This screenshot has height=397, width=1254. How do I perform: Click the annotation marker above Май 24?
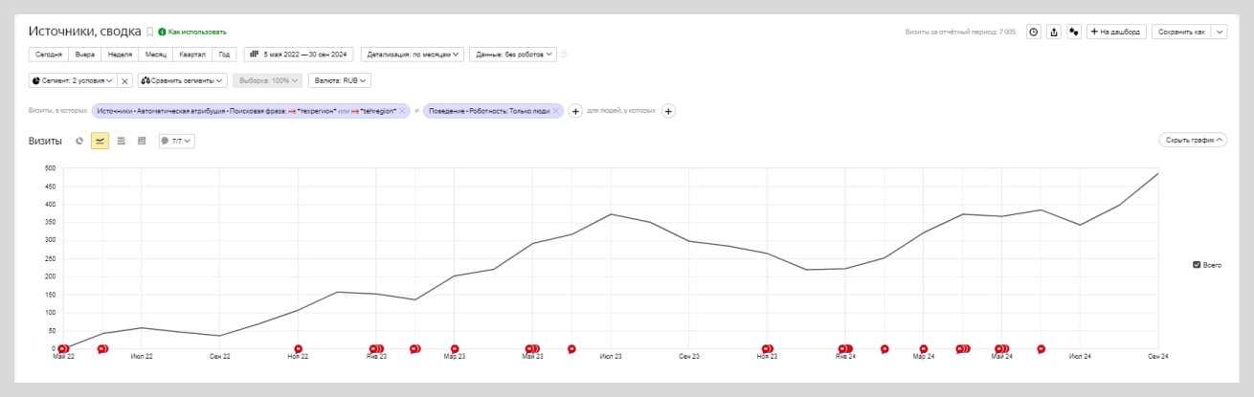[x=1002, y=349]
